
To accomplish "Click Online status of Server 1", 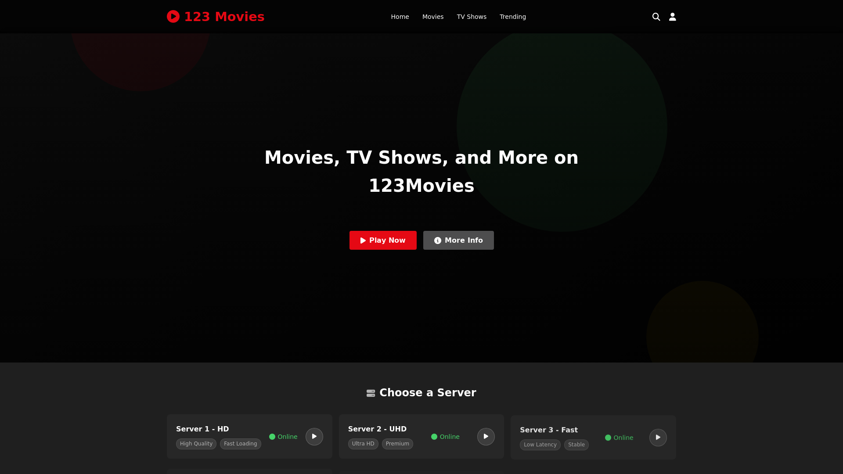I will pos(283,437).
